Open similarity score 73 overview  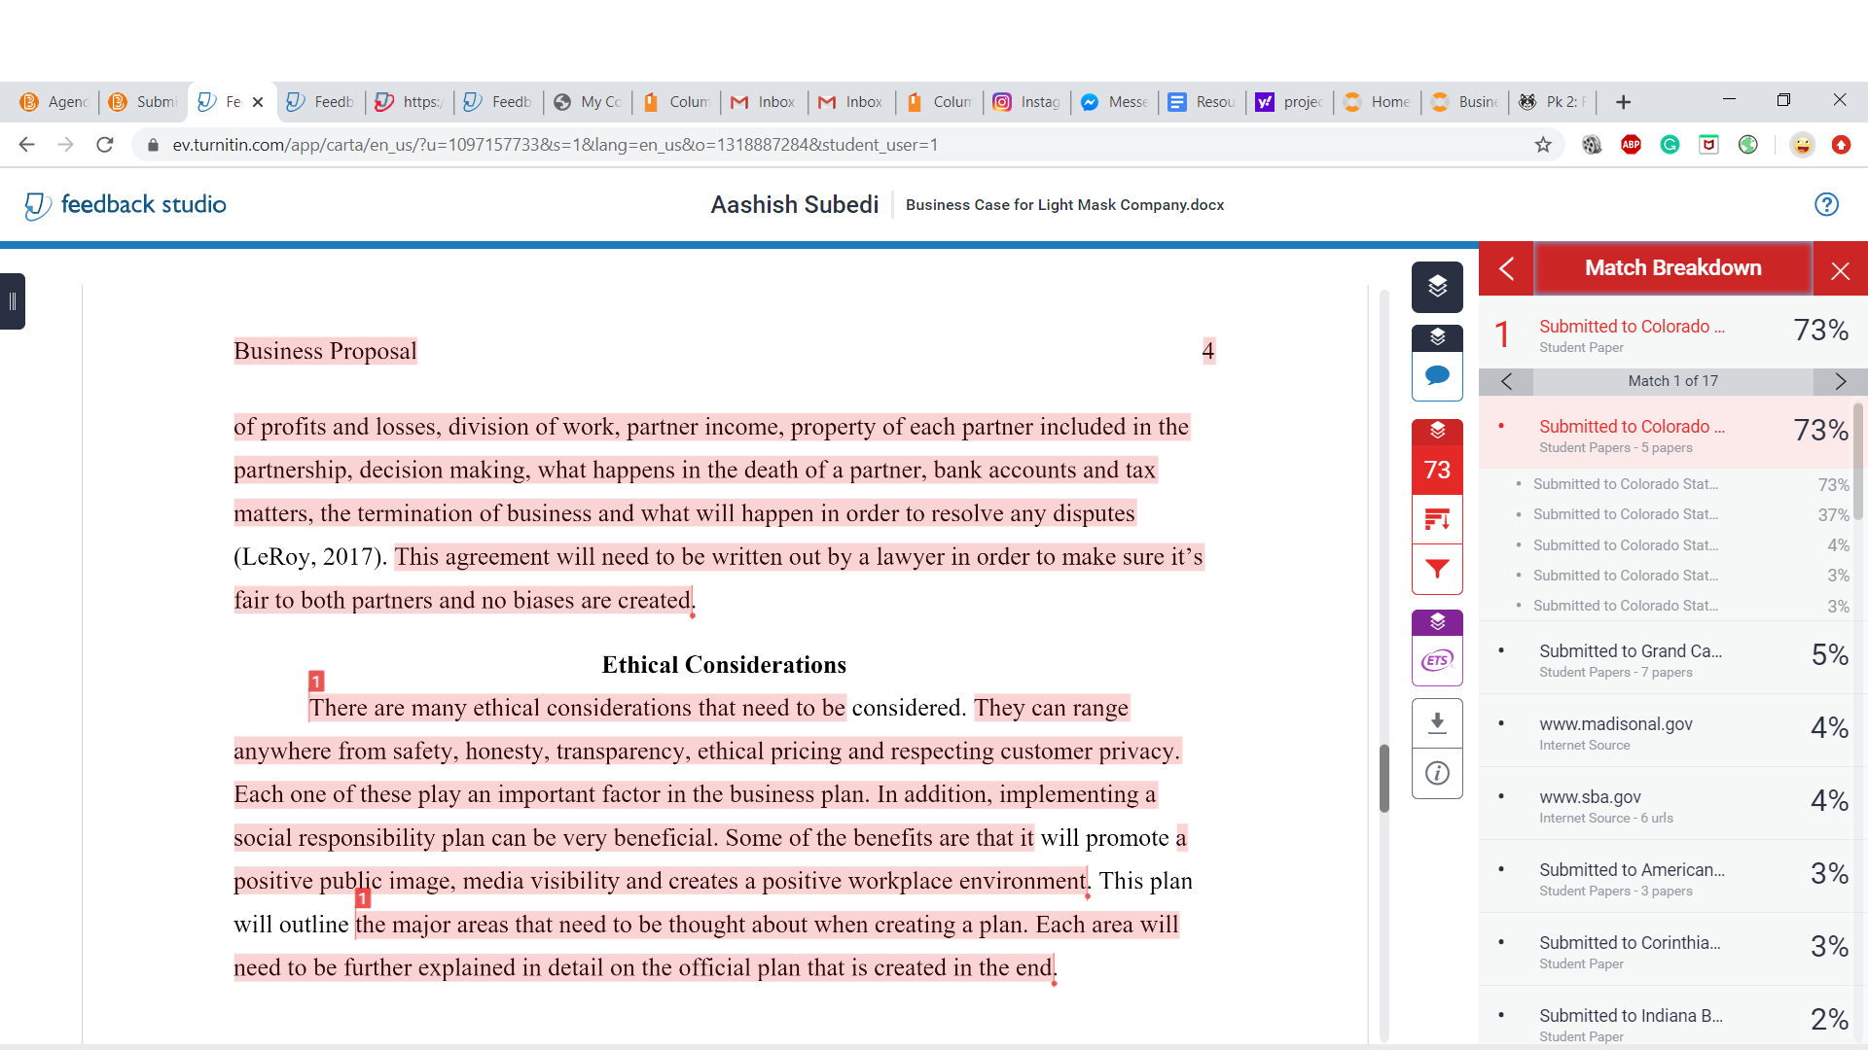[1437, 470]
